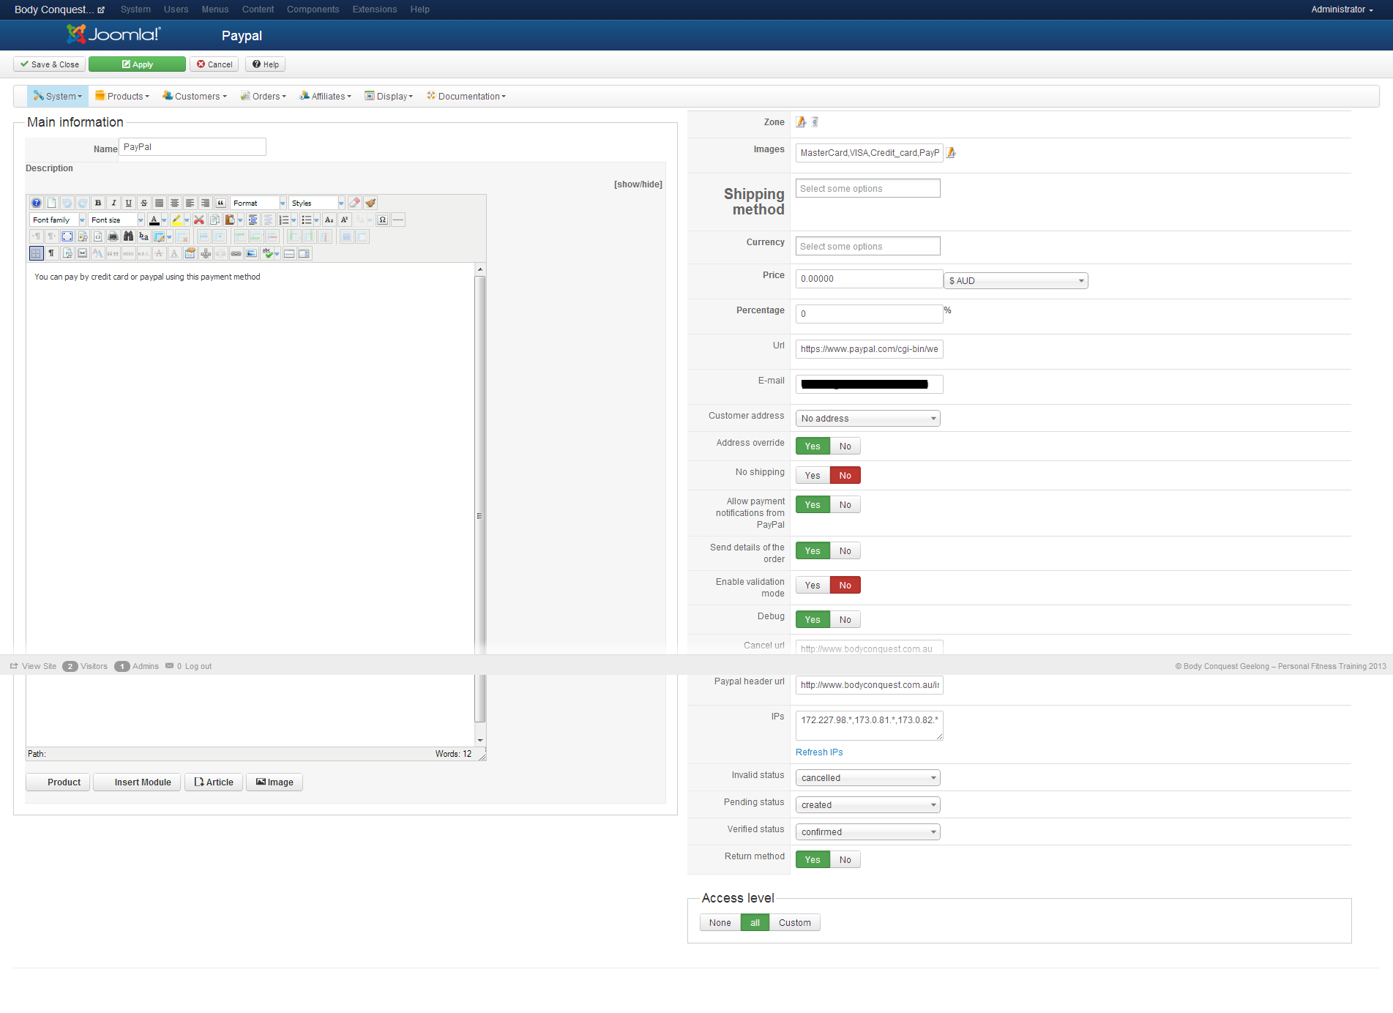Open the Customers menu
The width and height of the screenshot is (1393, 1013).
pyautogui.click(x=195, y=97)
